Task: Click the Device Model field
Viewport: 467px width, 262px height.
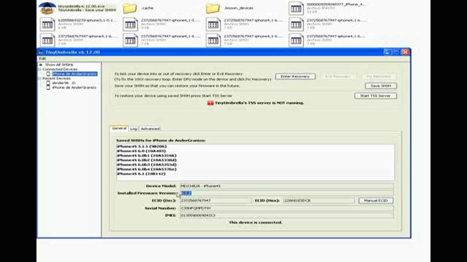Action: tap(287, 186)
